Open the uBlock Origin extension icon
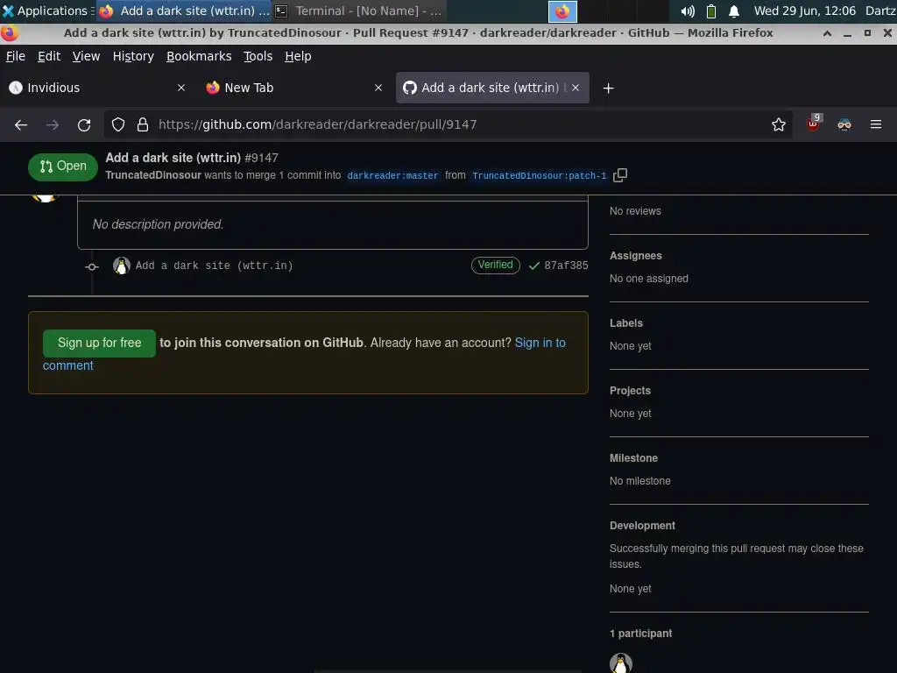 814,124
